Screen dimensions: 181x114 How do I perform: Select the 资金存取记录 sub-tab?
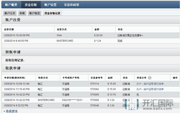pyautogui.click(x=52, y=13)
